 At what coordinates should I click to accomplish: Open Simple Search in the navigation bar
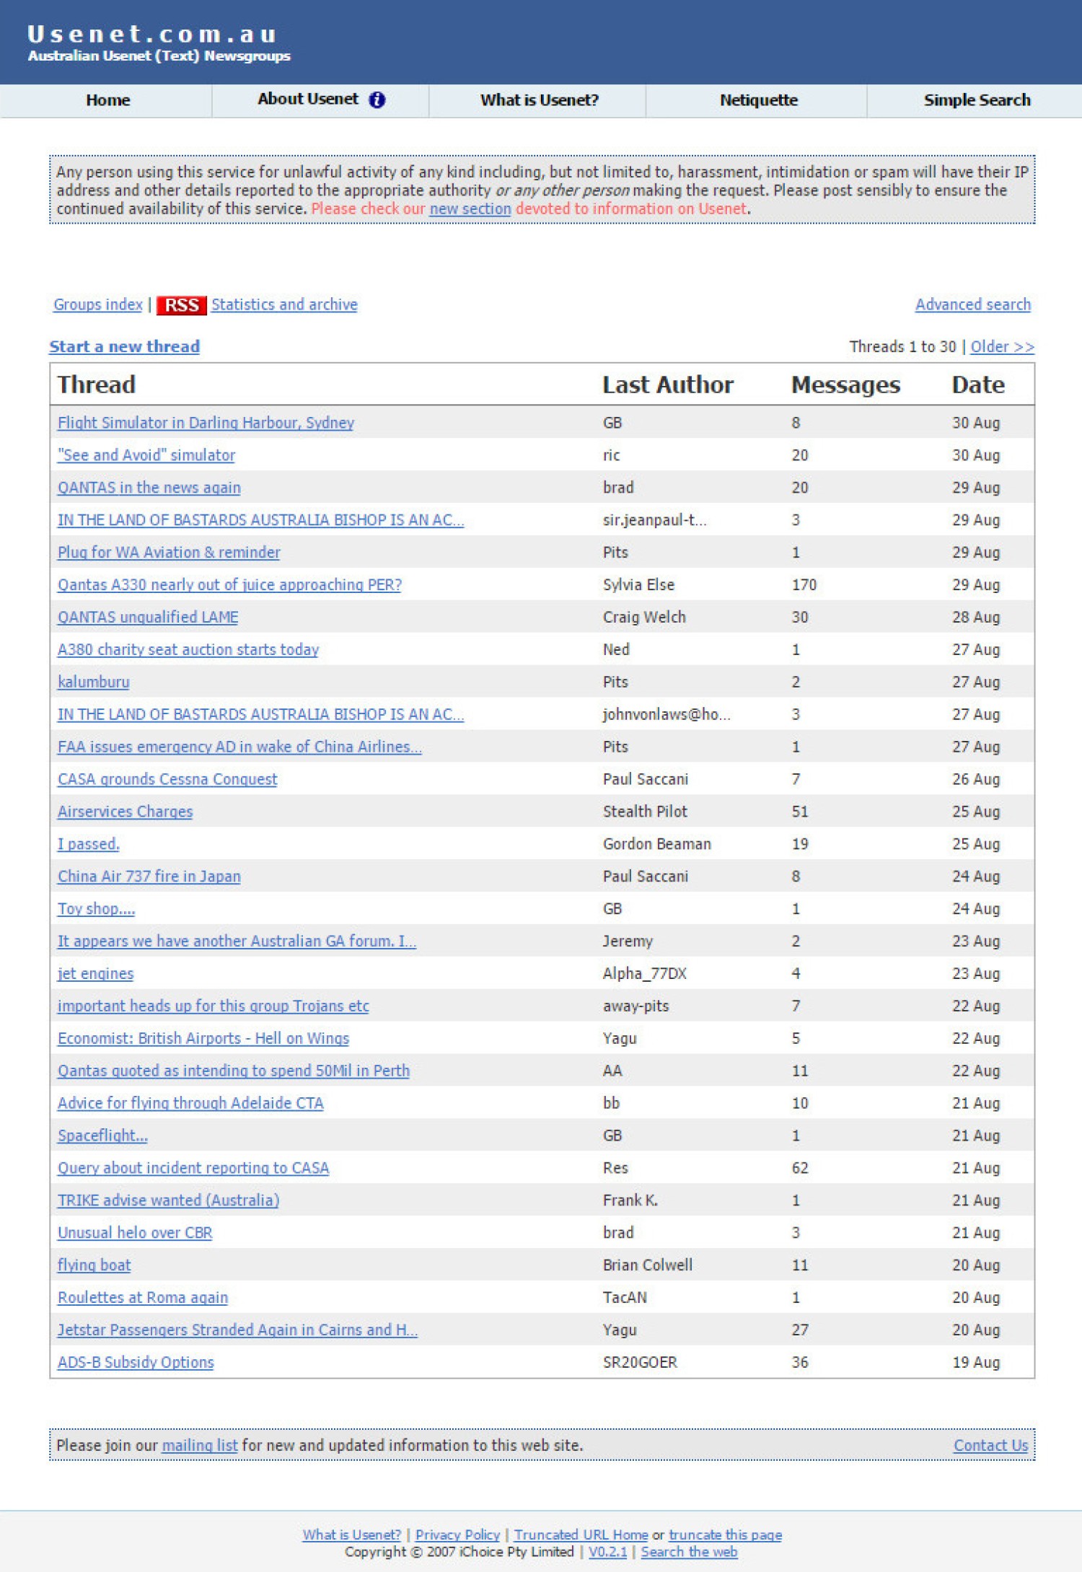coord(976,100)
